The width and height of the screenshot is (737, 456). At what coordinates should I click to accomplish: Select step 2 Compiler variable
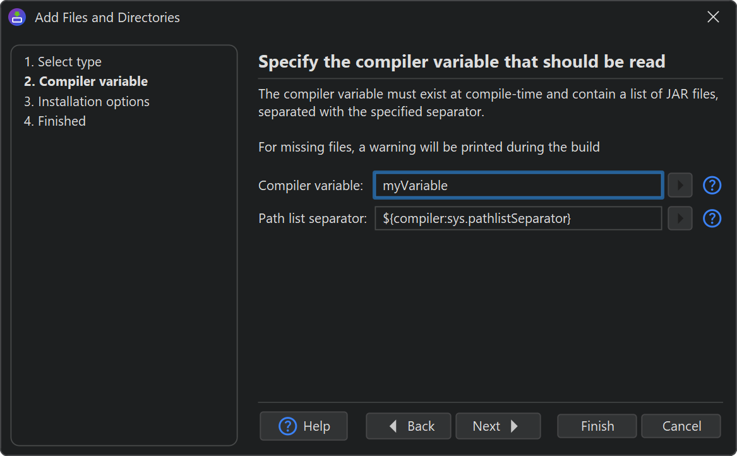pyautogui.click(x=86, y=81)
